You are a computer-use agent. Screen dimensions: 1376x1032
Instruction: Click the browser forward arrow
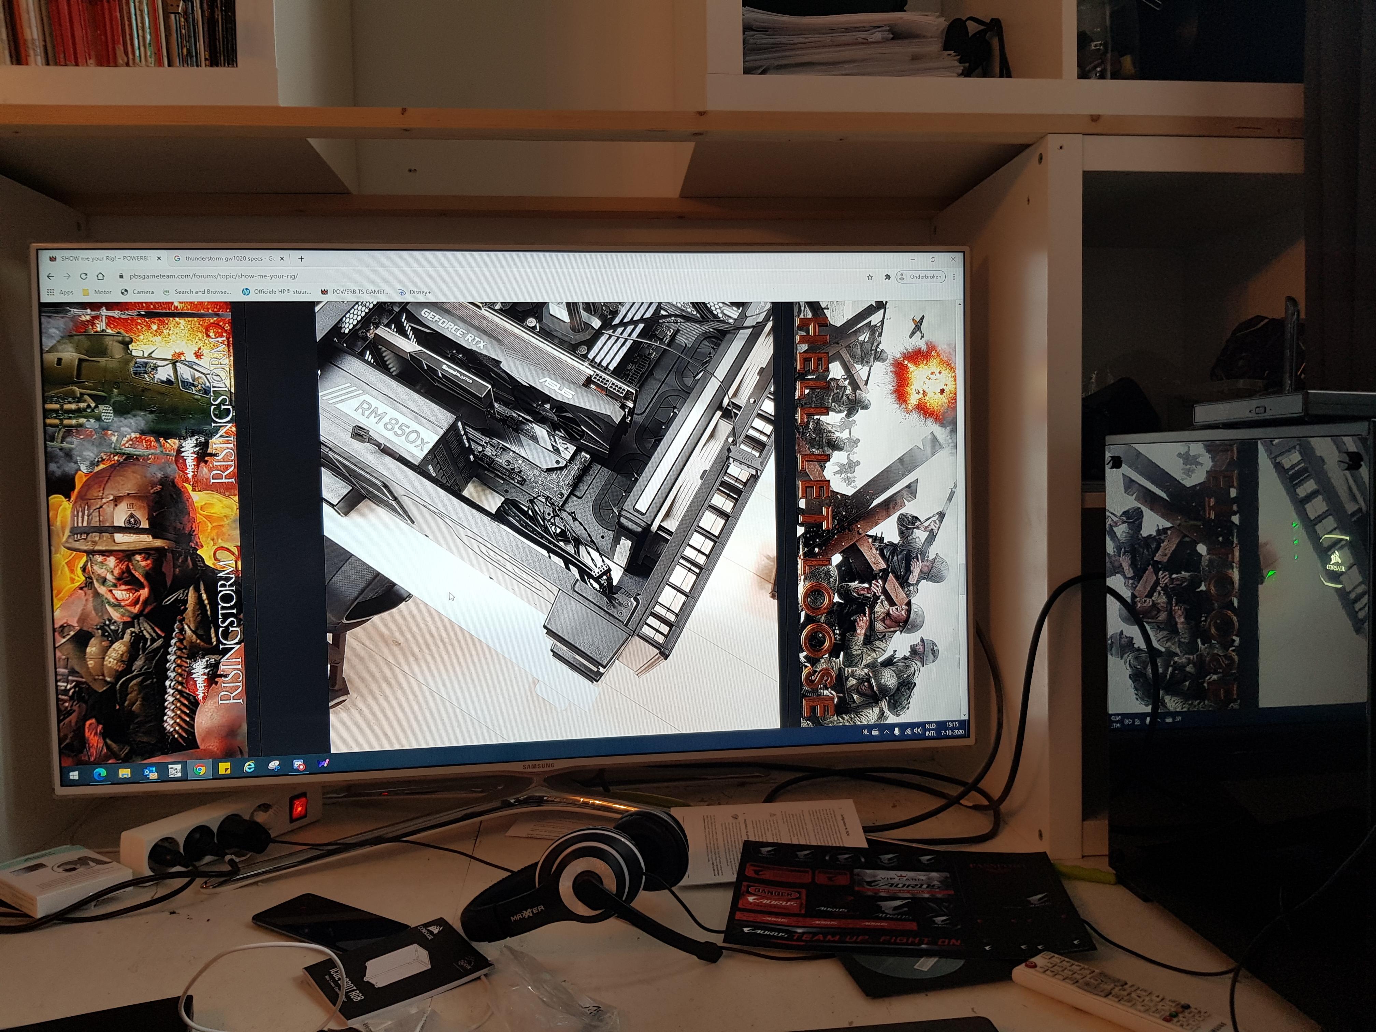coord(67,275)
